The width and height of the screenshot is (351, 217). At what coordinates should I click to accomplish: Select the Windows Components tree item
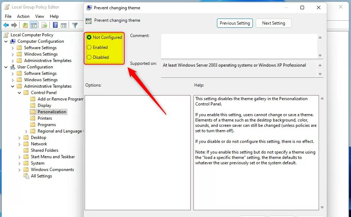click(x=52, y=170)
